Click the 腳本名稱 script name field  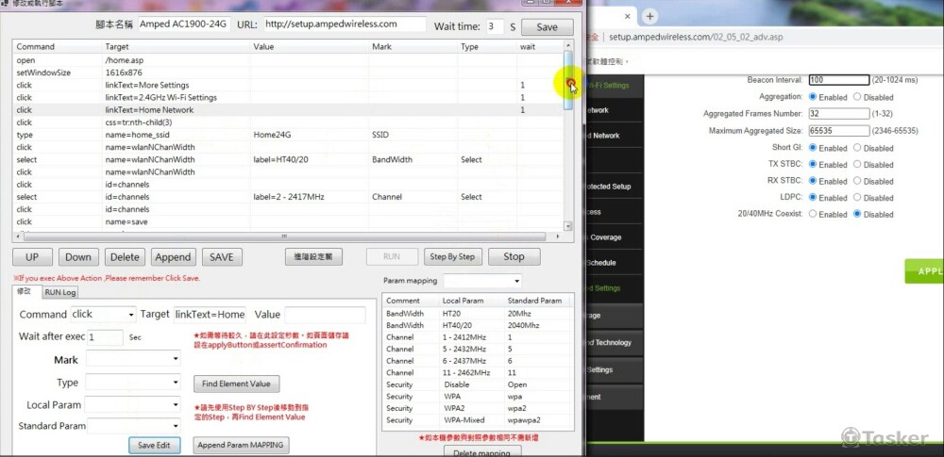(184, 24)
